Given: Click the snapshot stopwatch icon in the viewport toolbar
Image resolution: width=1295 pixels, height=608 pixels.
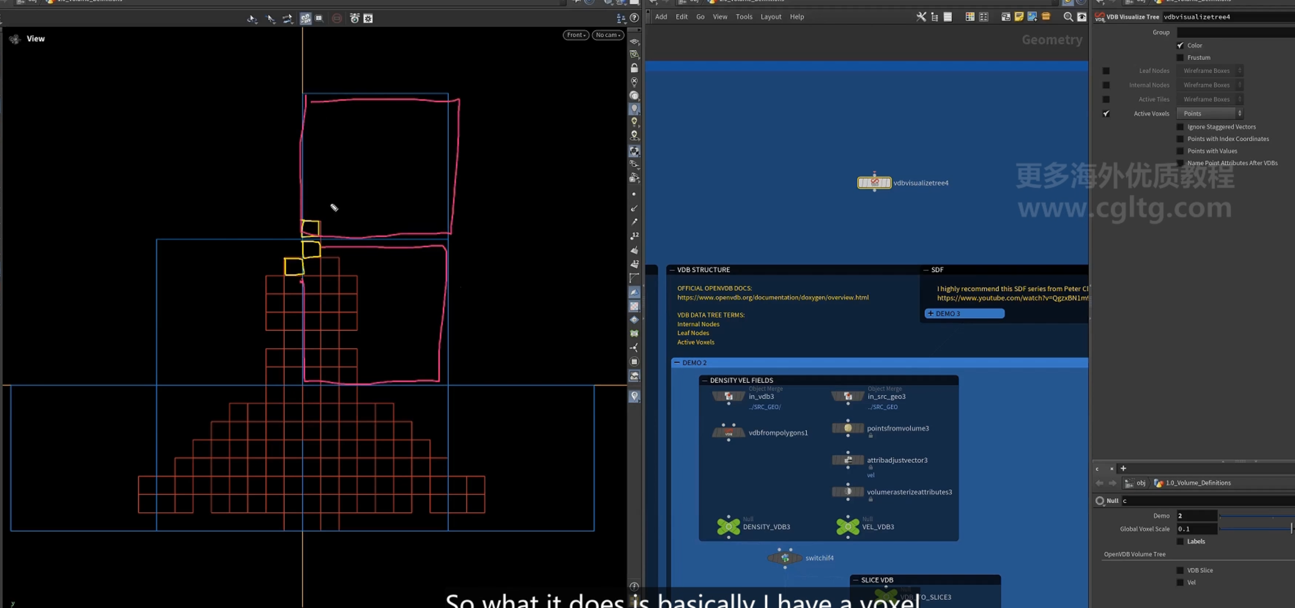Looking at the screenshot, I should coord(355,19).
